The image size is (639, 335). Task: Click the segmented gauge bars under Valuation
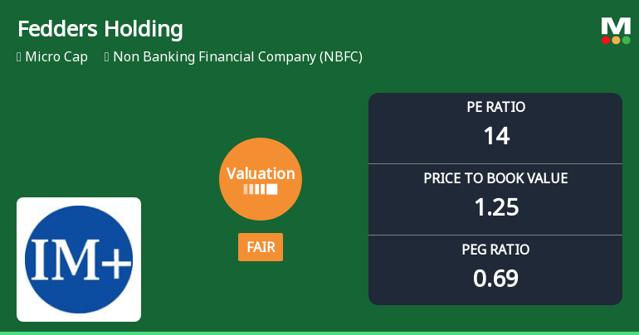(x=261, y=189)
